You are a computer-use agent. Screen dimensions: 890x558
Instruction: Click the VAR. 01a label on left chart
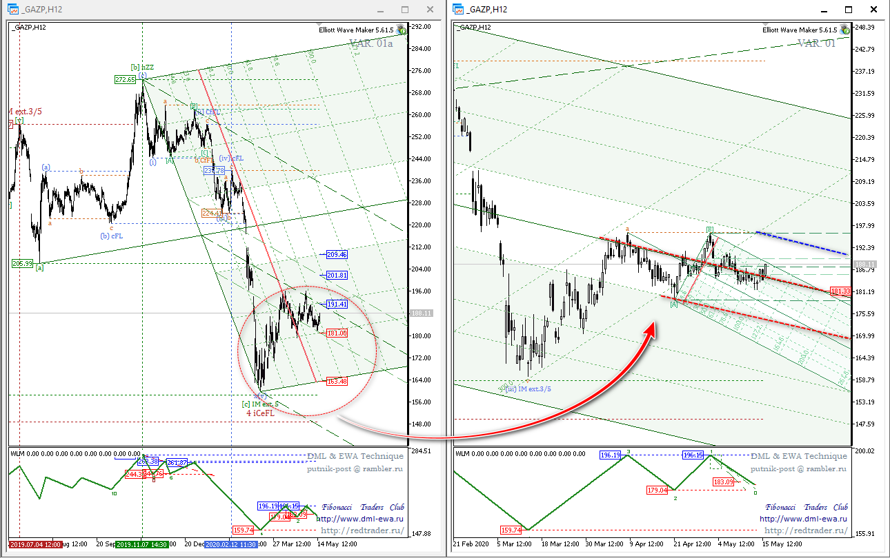tap(371, 43)
